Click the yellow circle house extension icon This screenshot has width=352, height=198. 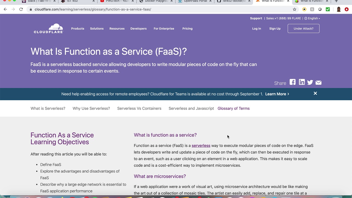coord(304,9)
